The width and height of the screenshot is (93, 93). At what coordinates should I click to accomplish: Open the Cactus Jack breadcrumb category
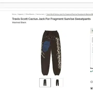[40, 14]
